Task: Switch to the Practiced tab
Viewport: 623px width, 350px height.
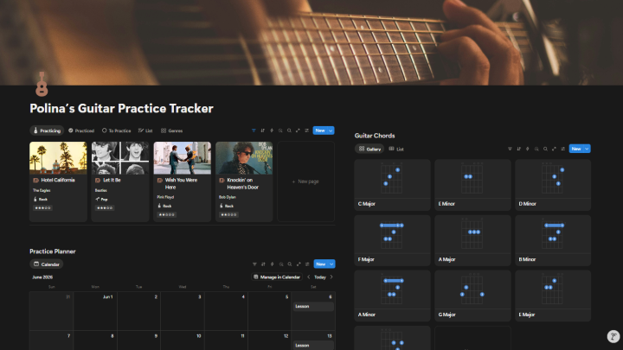Action: (81, 130)
